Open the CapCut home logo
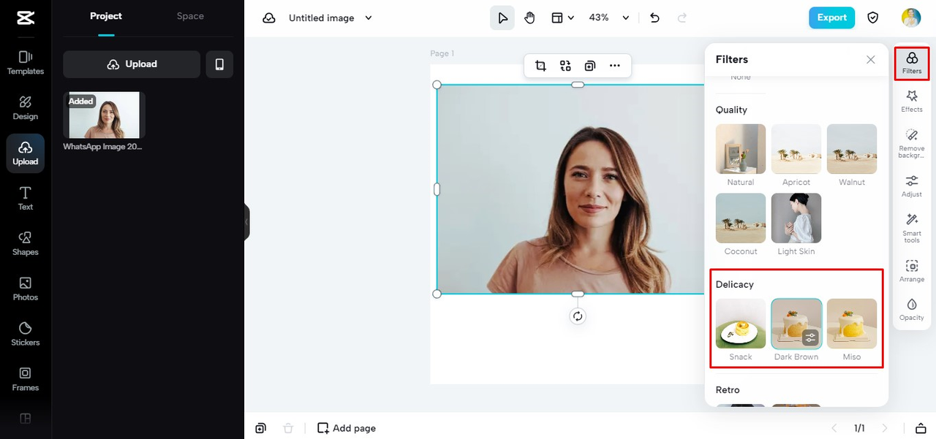 pos(25,19)
